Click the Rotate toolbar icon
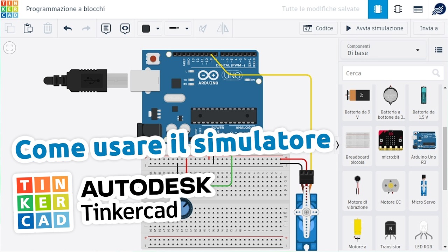 (x=203, y=28)
